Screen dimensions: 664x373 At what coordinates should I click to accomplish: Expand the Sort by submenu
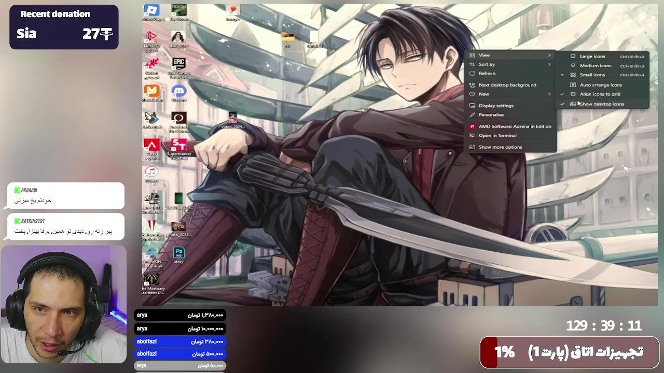pos(510,64)
